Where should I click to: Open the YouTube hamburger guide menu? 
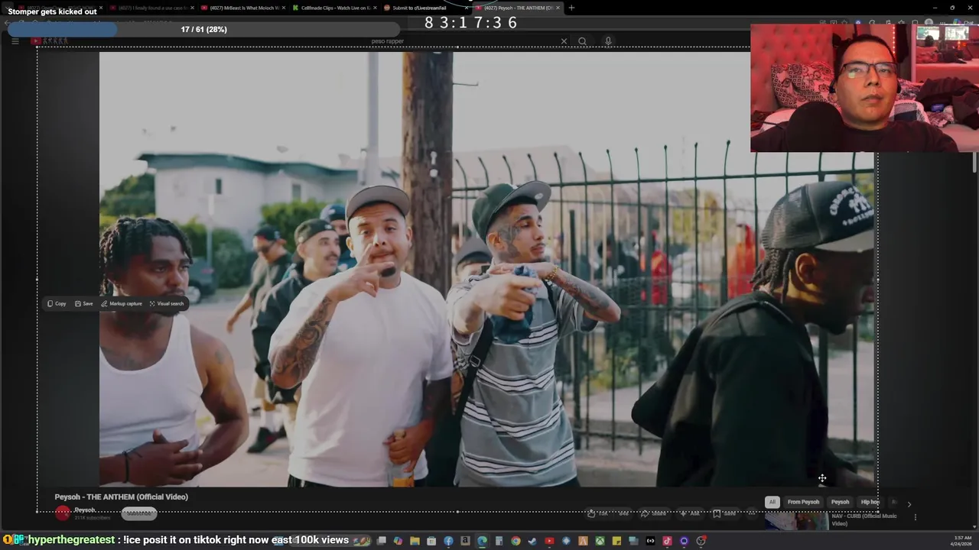click(x=15, y=41)
